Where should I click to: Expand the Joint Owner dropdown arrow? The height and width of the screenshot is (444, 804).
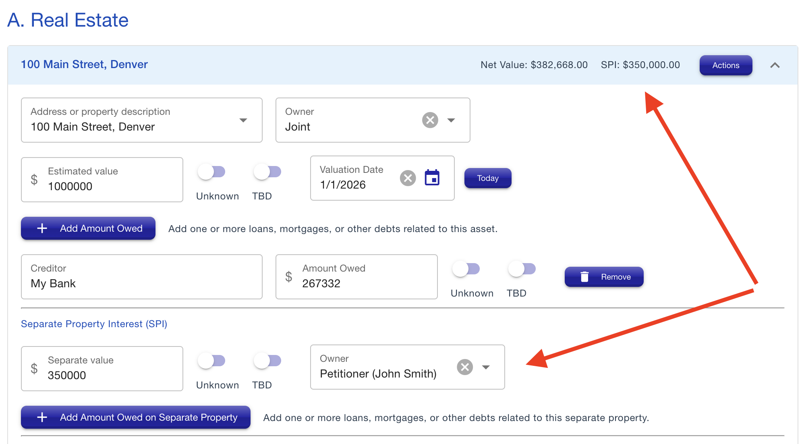pos(451,120)
